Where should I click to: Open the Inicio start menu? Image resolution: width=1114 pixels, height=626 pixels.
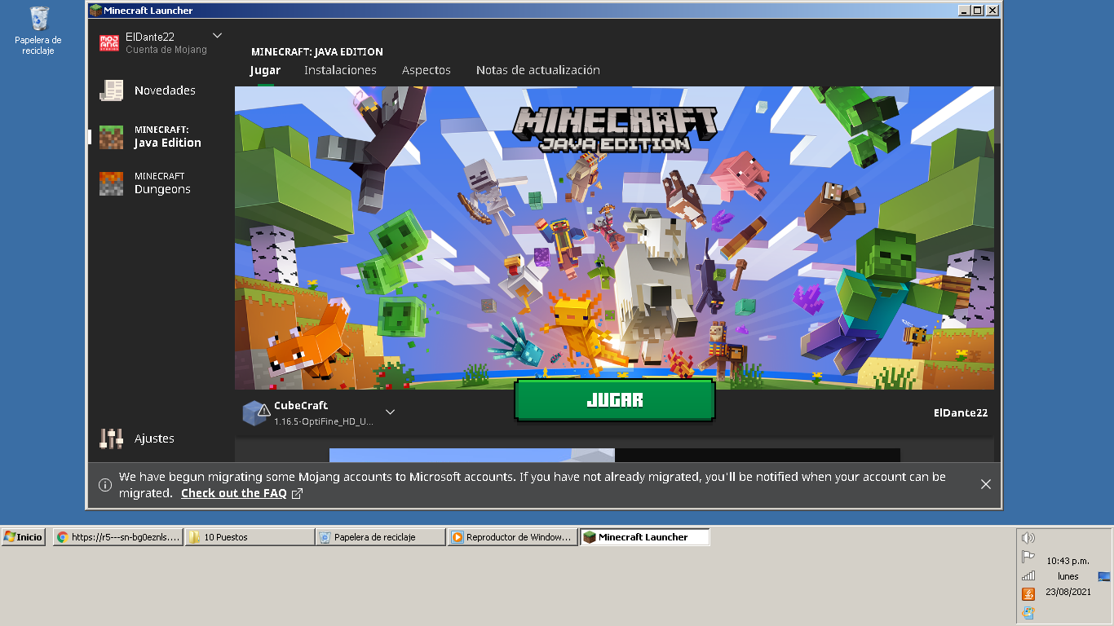pyautogui.click(x=23, y=537)
